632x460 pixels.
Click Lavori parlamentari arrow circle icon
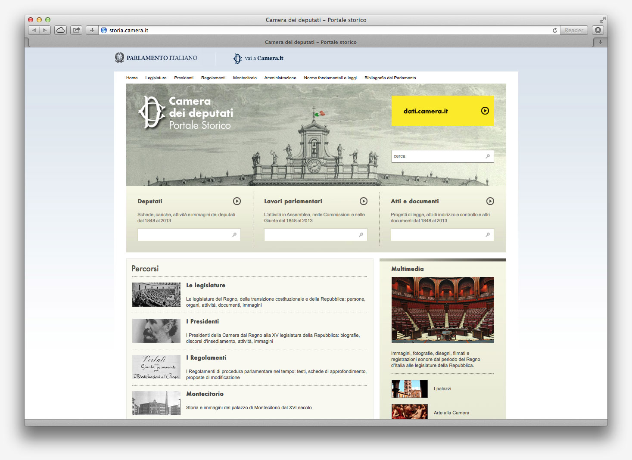[x=364, y=201]
